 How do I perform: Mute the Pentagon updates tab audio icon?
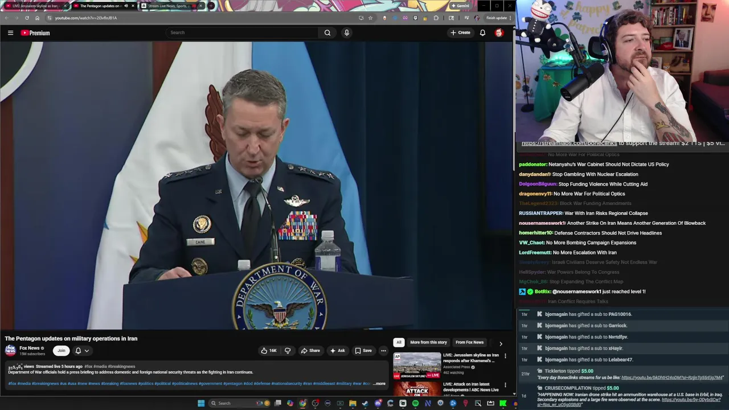pyautogui.click(x=126, y=6)
